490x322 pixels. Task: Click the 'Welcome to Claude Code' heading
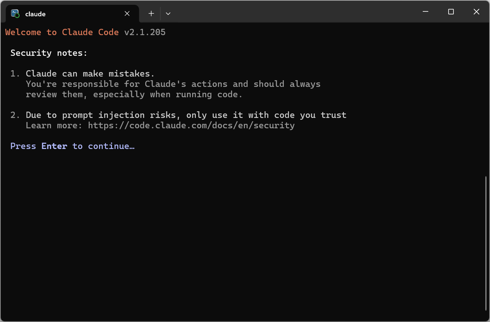pos(62,32)
